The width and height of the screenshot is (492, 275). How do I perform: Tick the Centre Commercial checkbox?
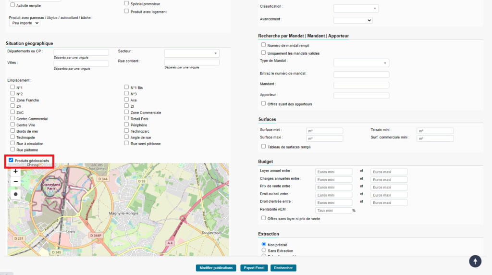click(12, 118)
